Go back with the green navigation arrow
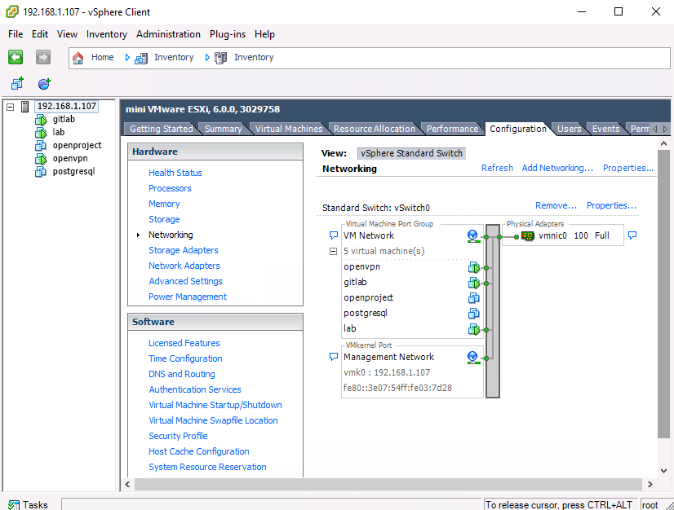 coord(16,57)
